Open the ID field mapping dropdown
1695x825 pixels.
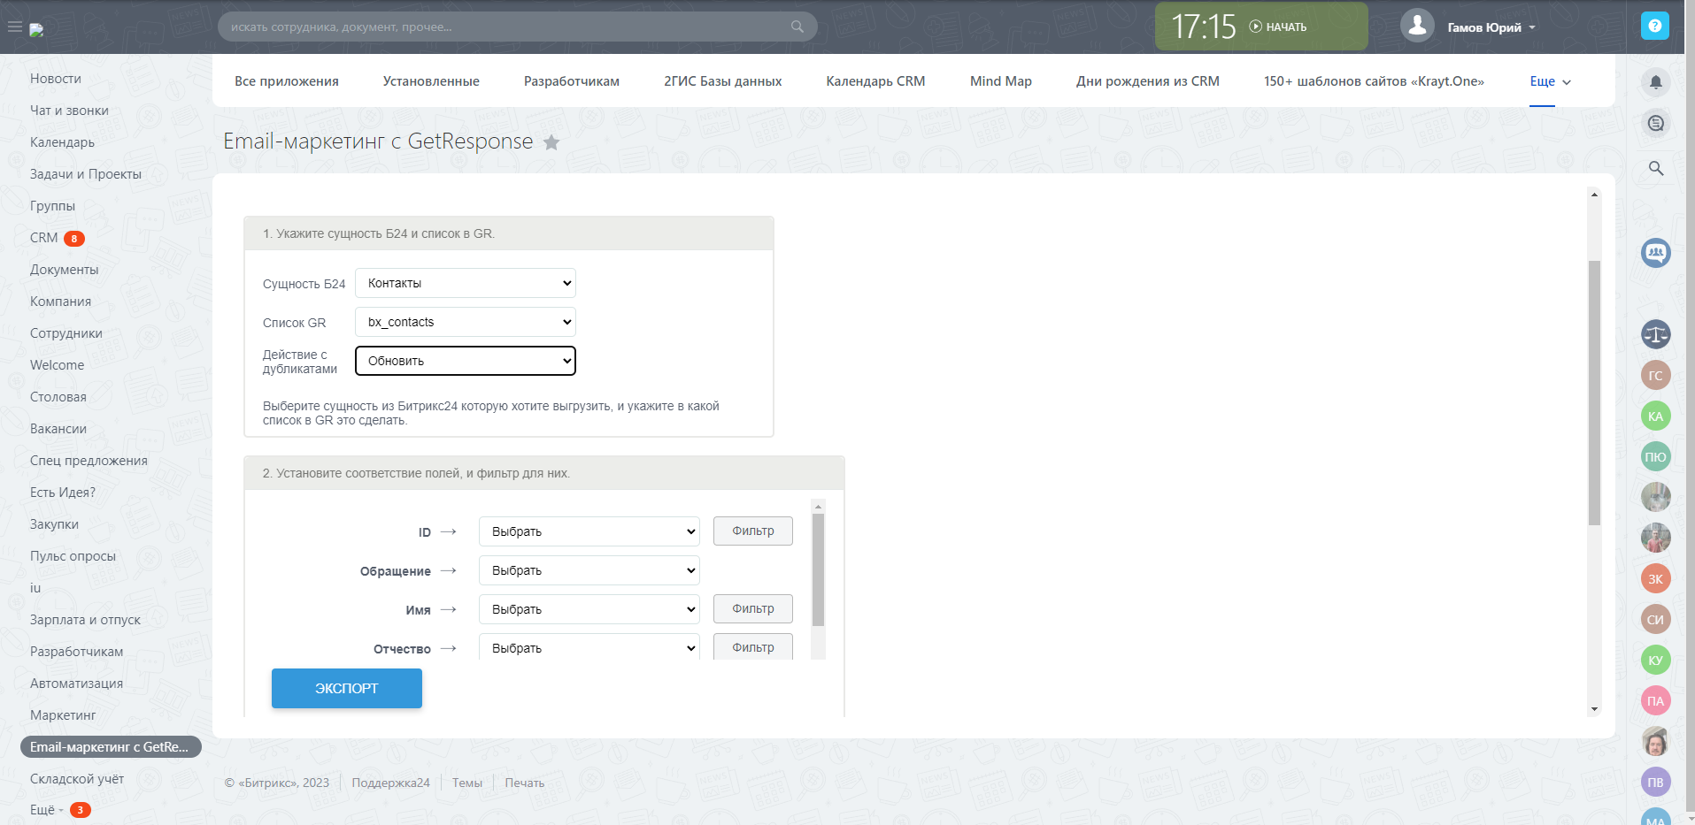click(x=589, y=531)
